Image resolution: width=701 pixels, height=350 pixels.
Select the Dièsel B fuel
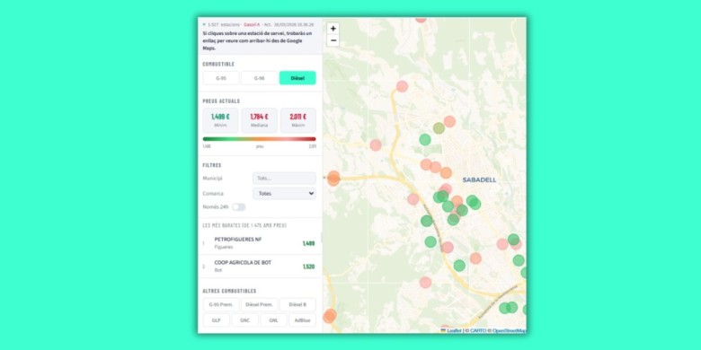[297, 305]
